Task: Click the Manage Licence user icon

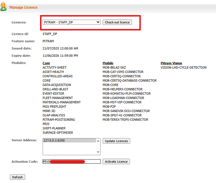Action: (3, 7)
